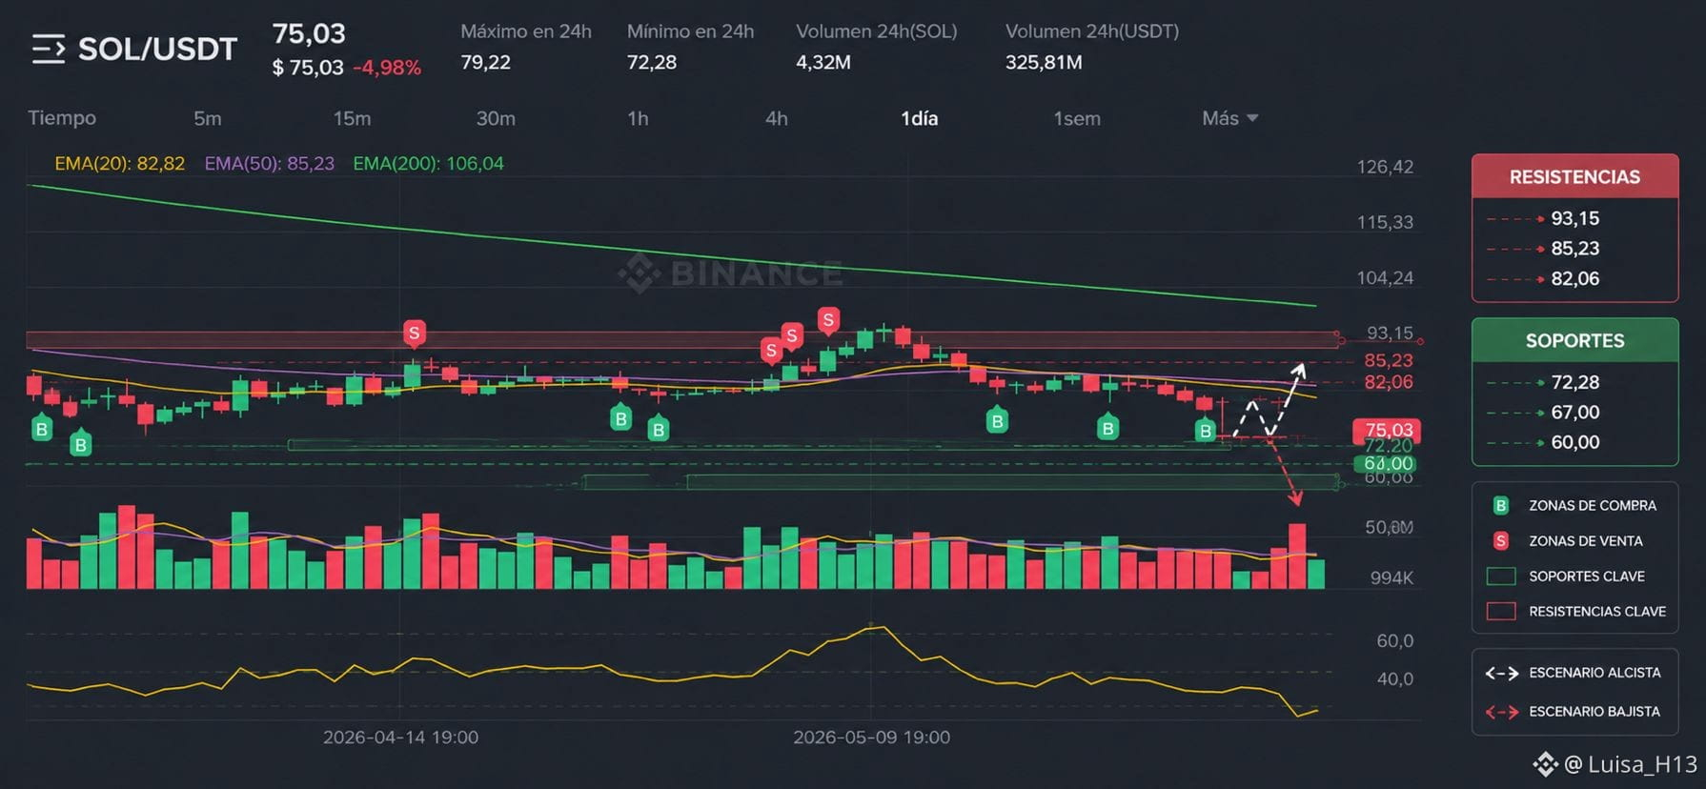
Task: Click the 93,15 entry in Resistencias panel
Action: click(x=1574, y=218)
